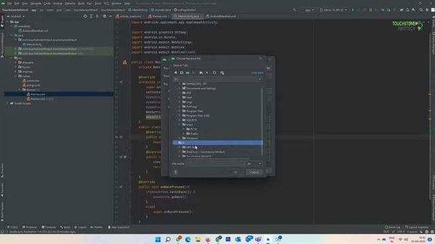This screenshot has width=435, height=244.
Task: Collapse the Users folder
Action: tap(179, 125)
